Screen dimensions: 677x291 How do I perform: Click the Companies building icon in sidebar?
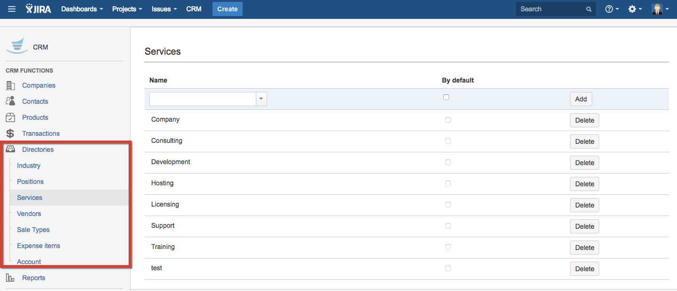10,85
